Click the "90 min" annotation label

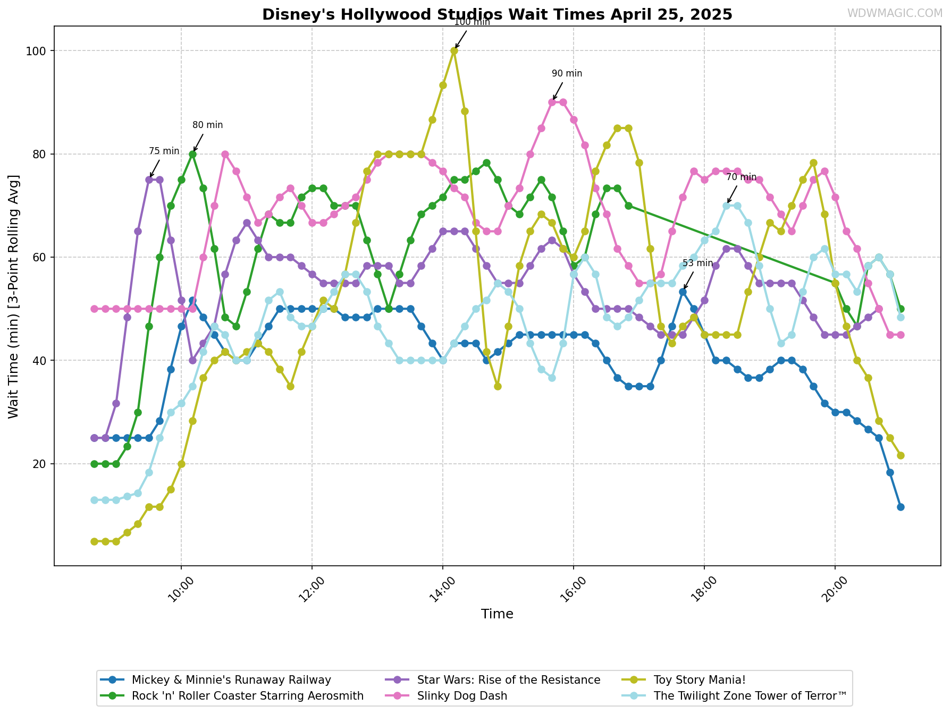pos(567,73)
